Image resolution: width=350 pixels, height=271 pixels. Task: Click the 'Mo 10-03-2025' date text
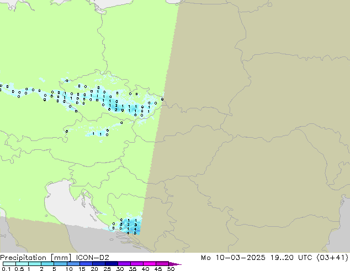tap(233, 257)
